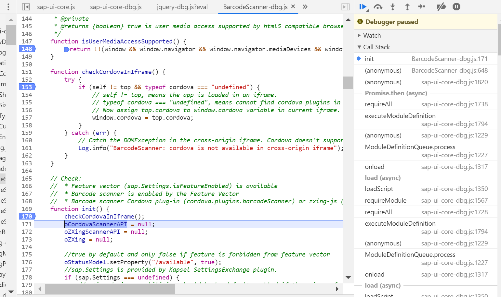This screenshot has height=297, width=501.
Task: Click the code editor horizontal scrollbar thumb
Action: tap(110, 289)
